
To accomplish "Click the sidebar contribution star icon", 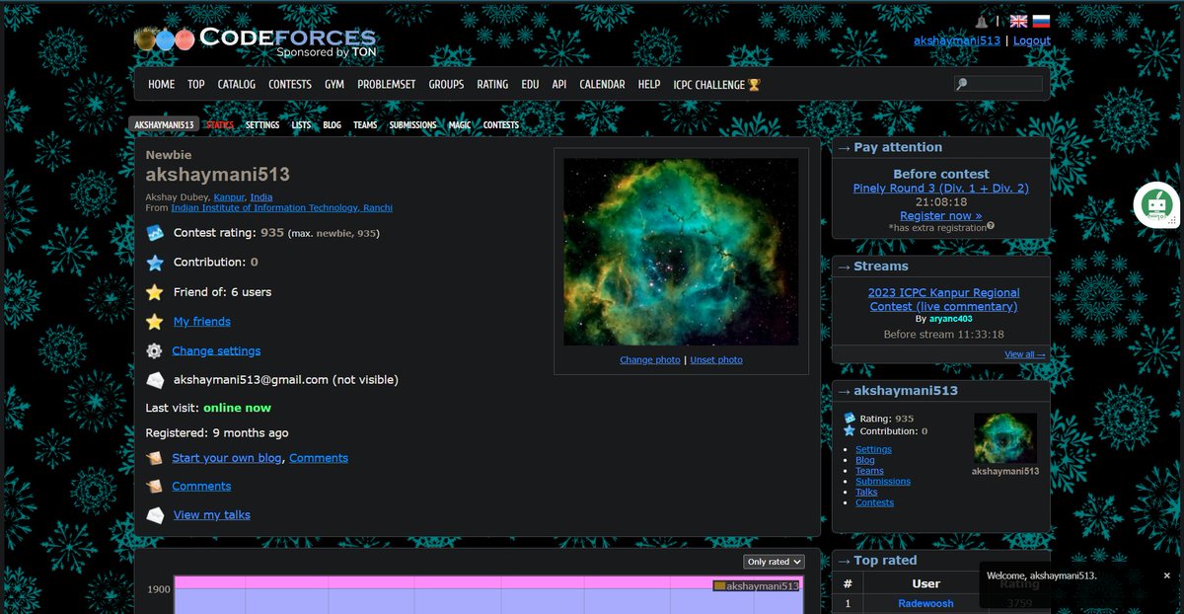I will click(850, 431).
